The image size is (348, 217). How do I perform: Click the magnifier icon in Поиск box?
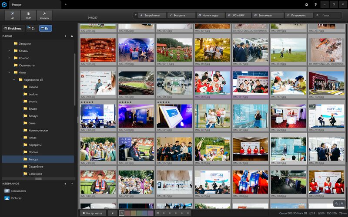click(318, 15)
